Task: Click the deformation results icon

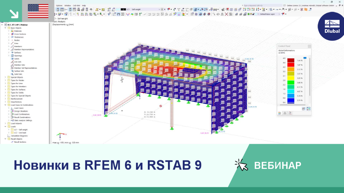Action: tap(128, 14)
